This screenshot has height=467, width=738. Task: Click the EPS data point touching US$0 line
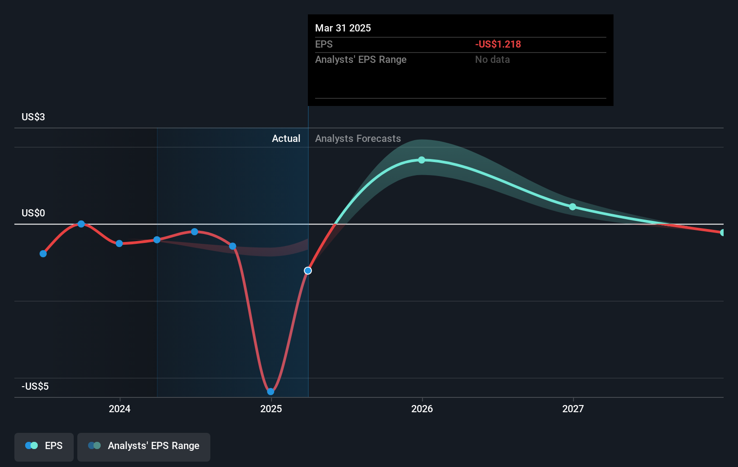click(81, 224)
